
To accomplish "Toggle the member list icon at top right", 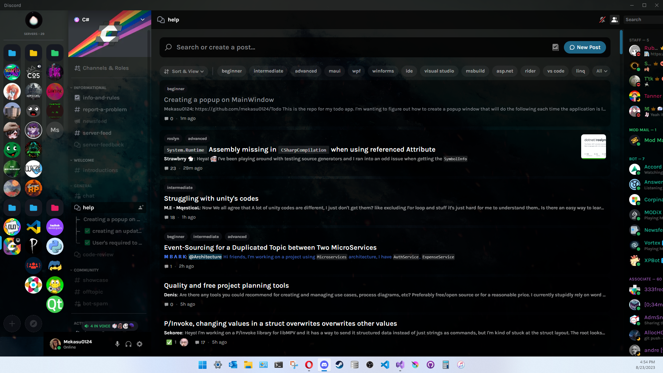I will point(614,20).
